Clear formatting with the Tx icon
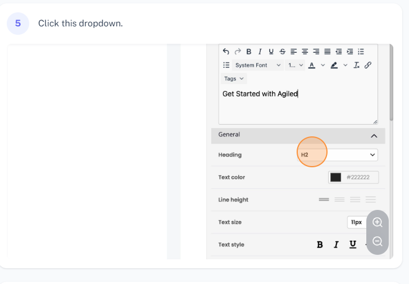 tap(356, 65)
